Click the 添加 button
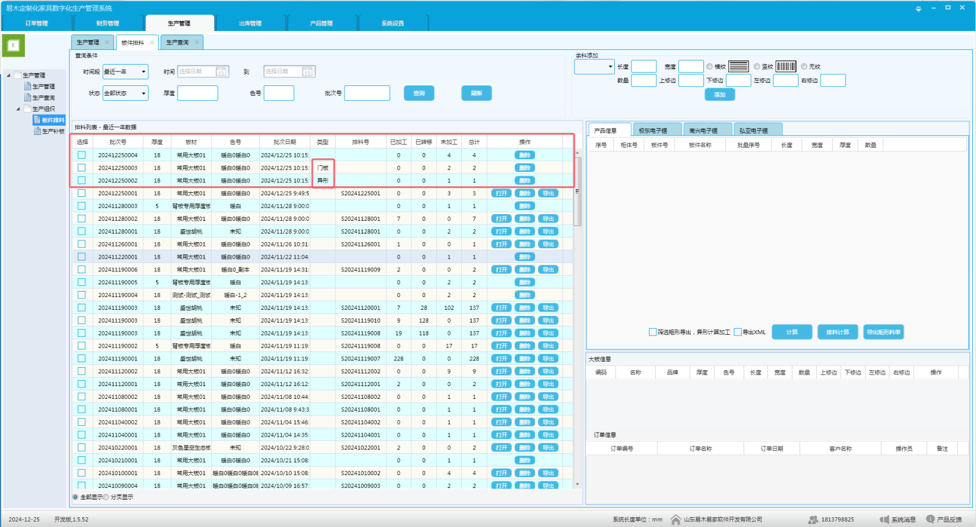Screen dimensions: 976x527 click(x=720, y=95)
